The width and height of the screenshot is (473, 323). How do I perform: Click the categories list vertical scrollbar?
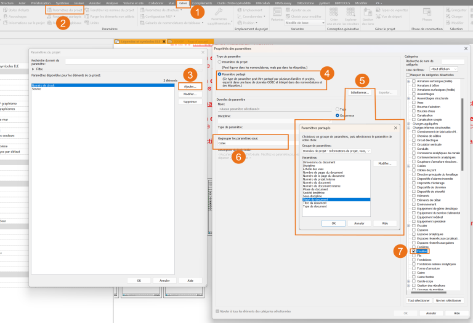(x=462, y=134)
